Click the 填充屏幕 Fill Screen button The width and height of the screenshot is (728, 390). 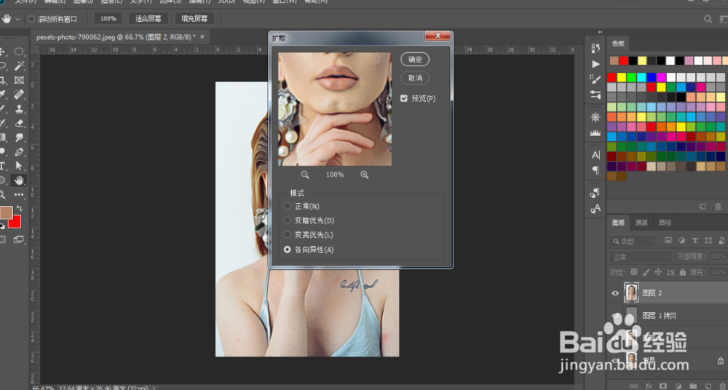194,19
